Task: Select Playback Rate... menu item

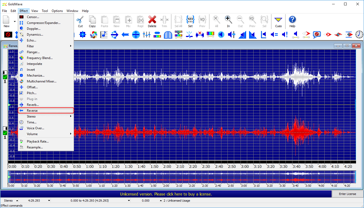Action: [46, 142]
